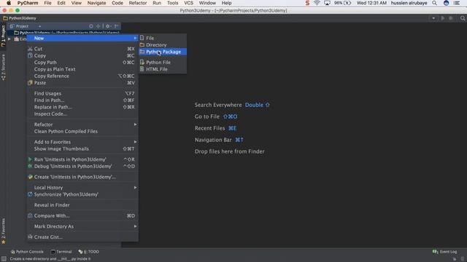Click the Python3Udemy breadcrumb
This screenshot has height=262, width=467.
click(20, 18)
